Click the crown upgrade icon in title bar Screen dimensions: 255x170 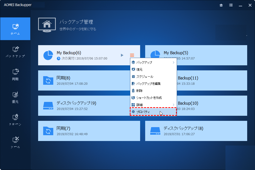click(x=221, y=5)
